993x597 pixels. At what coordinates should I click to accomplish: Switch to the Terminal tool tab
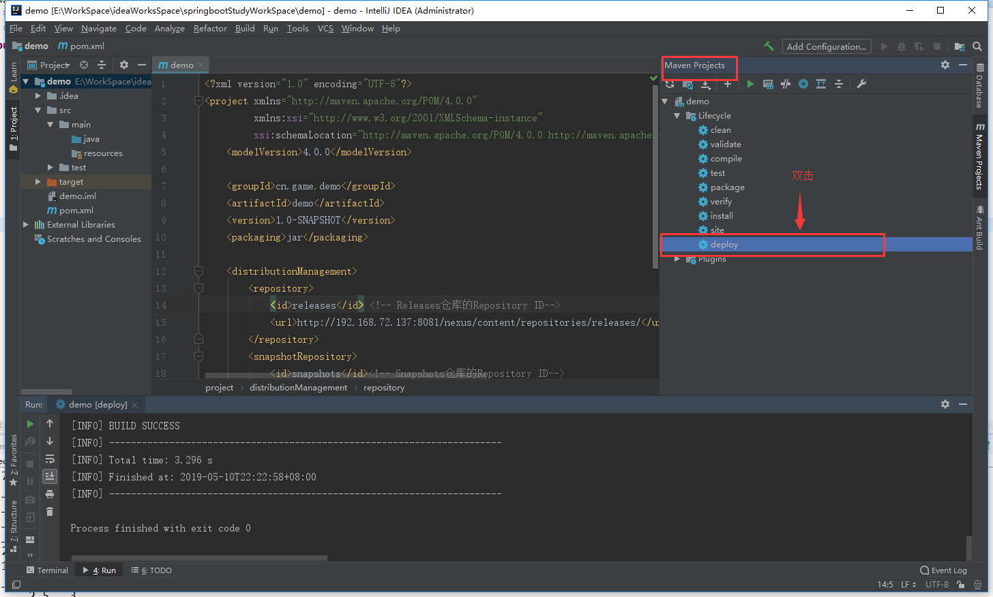(47, 570)
